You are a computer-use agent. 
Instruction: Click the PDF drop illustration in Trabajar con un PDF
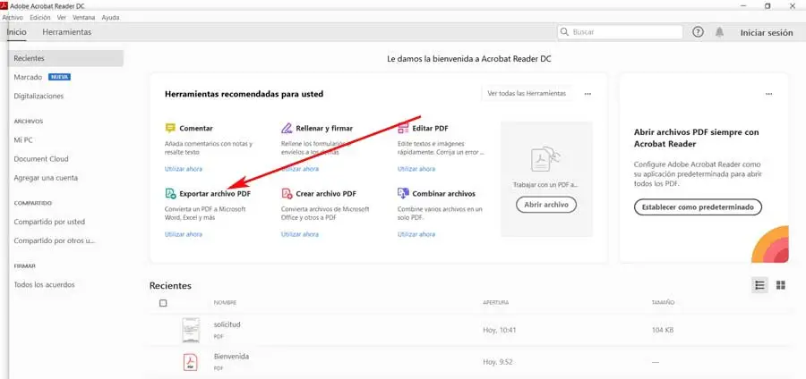[x=546, y=158]
